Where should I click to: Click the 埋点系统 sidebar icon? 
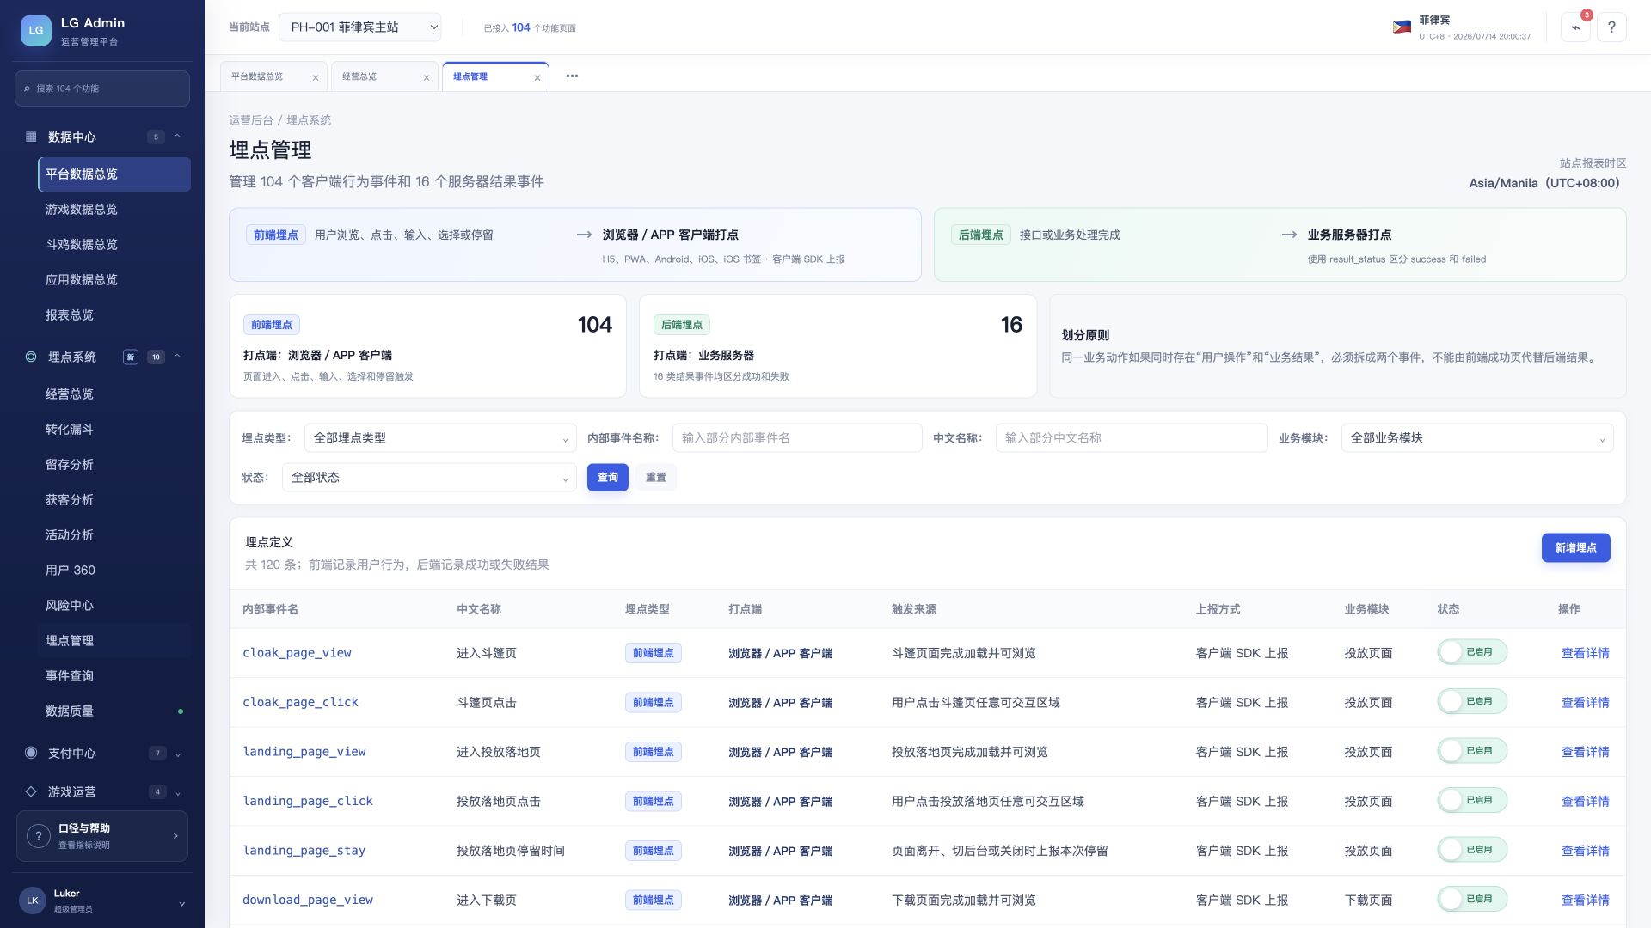click(31, 357)
